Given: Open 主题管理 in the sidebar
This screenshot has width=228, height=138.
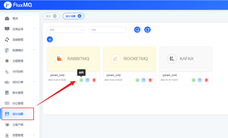Looking at the screenshot, I should point(18,61).
